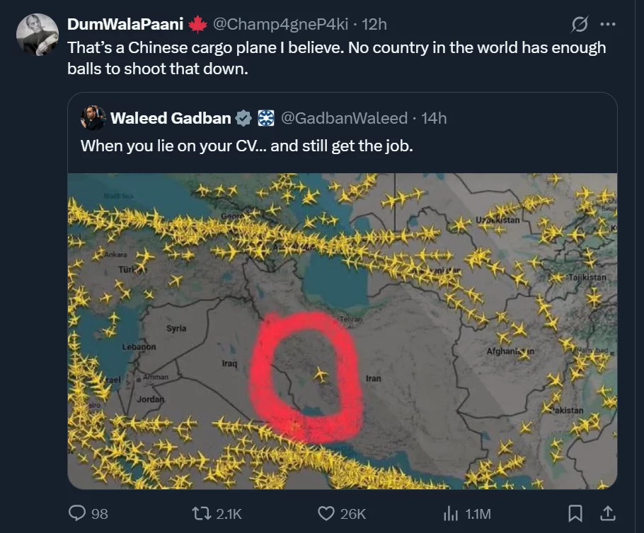Screen dimensions: 644x533
Task: Click the DumWalaPaani display name
Action: (x=125, y=24)
